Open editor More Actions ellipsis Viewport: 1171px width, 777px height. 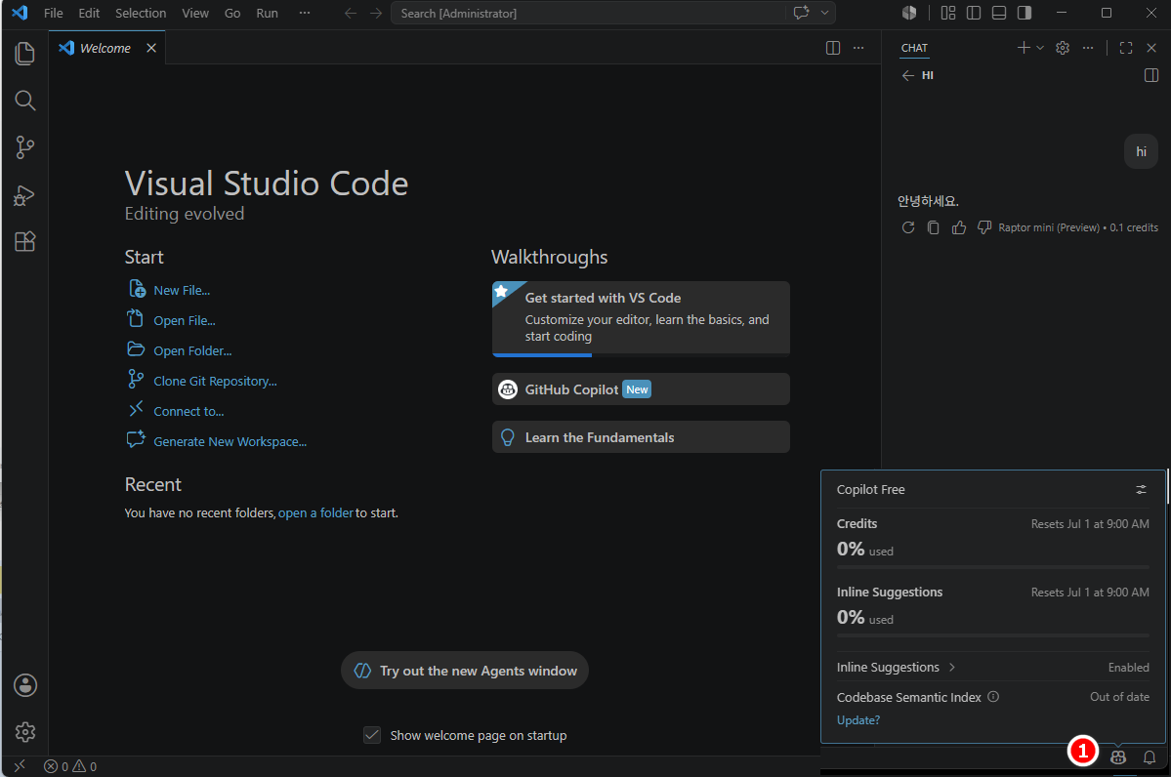click(x=858, y=48)
